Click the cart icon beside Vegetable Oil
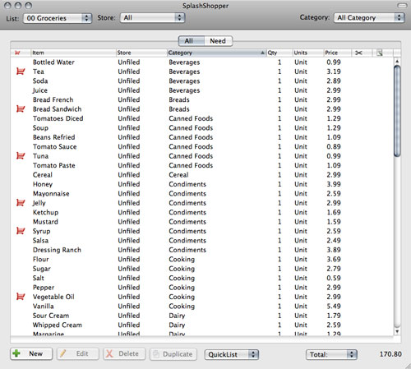Image resolution: width=411 pixels, height=369 pixels. [x=21, y=297]
